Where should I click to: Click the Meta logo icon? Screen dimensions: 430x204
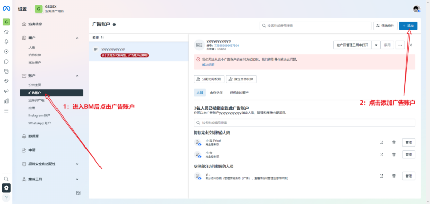pyautogui.click(x=6, y=9)
